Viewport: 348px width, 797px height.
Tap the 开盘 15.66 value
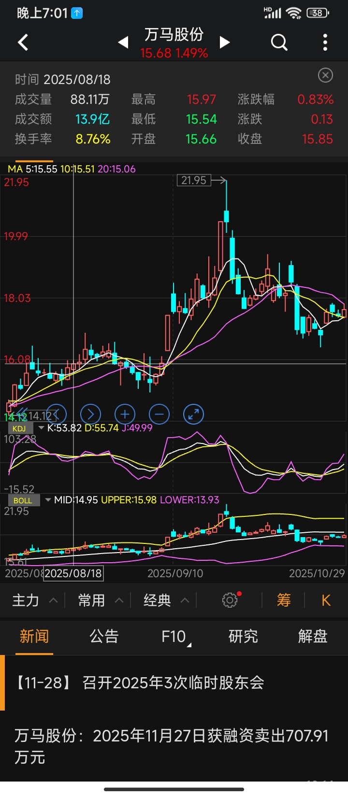201,139
